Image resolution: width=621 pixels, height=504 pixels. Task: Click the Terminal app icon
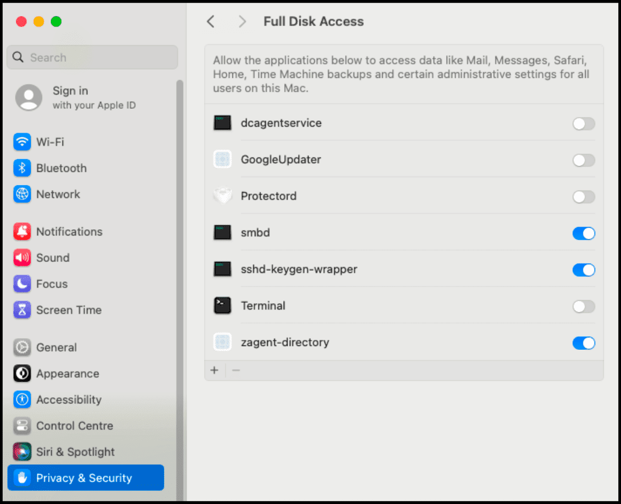tap(222, 306)
